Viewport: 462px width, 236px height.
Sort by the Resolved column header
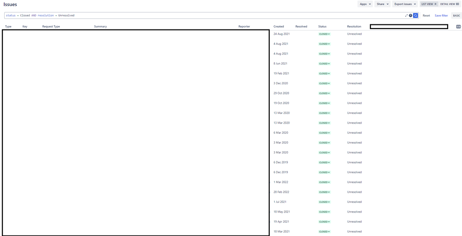click(x=301, y=26)
